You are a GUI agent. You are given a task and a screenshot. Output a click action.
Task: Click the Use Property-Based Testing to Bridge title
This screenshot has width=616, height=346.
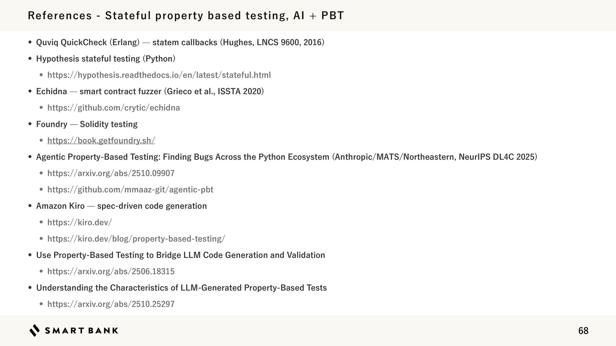[180, 255]
